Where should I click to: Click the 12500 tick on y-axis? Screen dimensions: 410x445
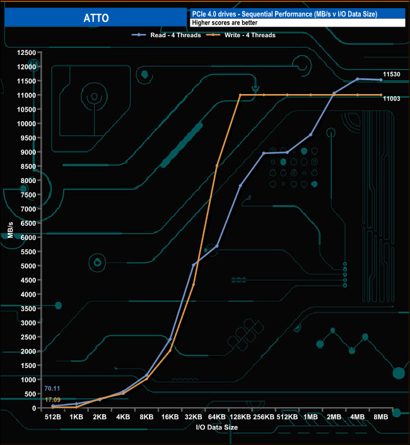(25, 52)
